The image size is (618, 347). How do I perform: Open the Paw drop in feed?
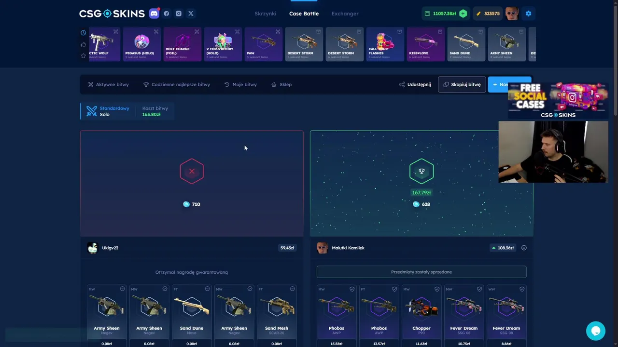click(x=264, y=44)
